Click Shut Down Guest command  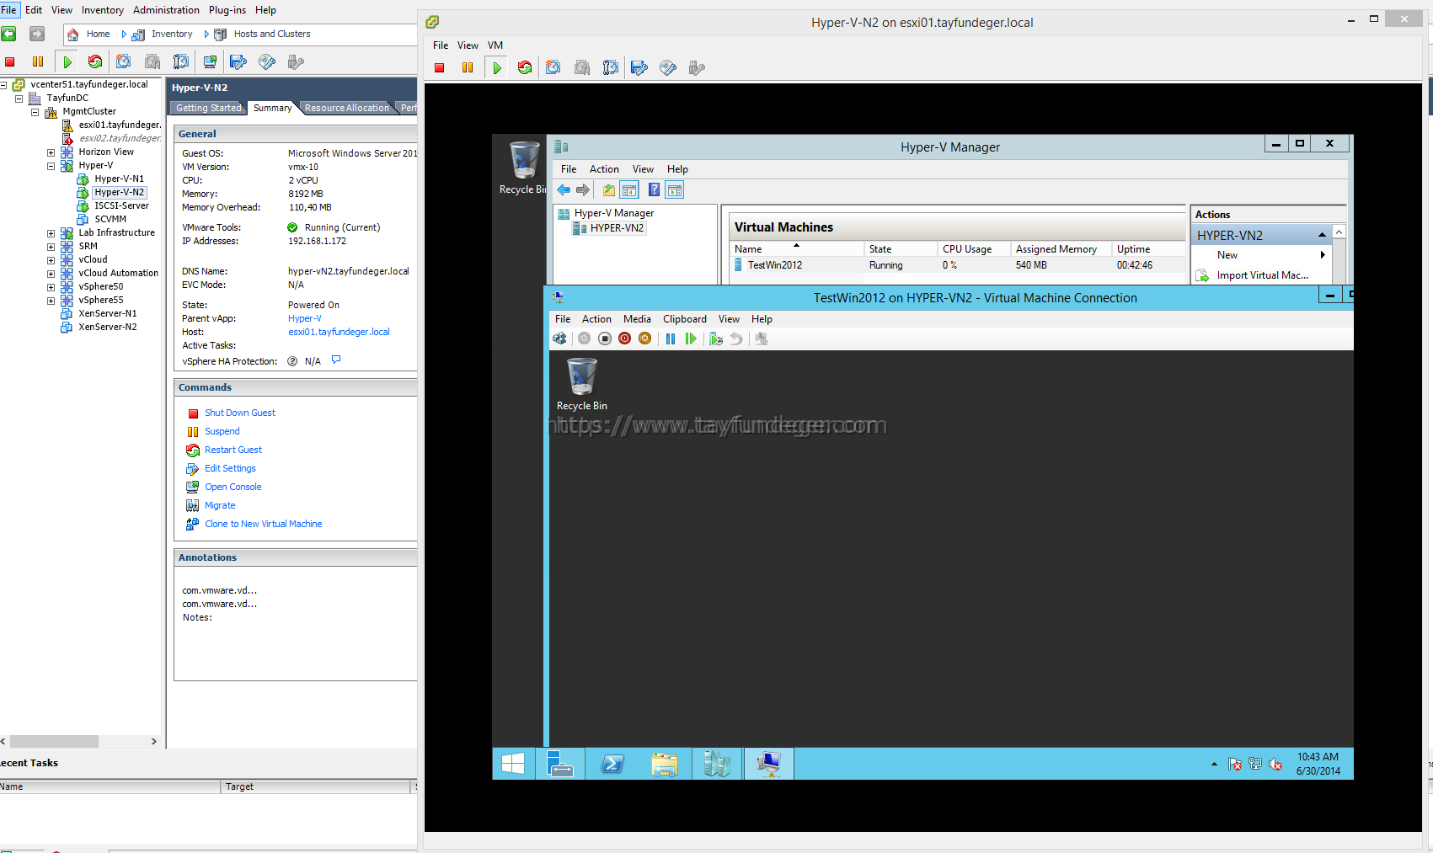(x=240, y=413)
